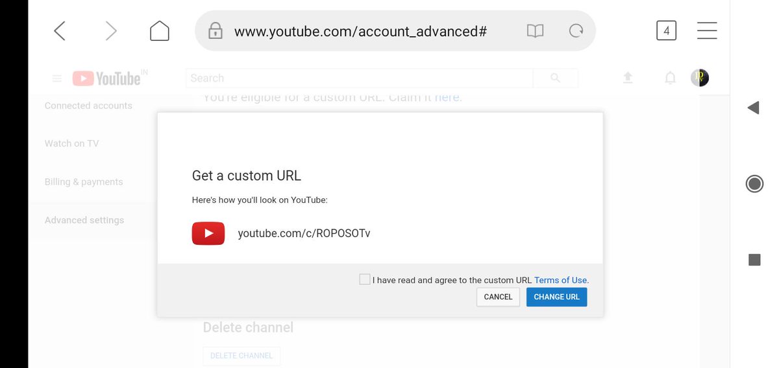This screenshot has height=368, width=779.
Task: Select Advanced settings in sidebar
Action: (x=84, y=220)
